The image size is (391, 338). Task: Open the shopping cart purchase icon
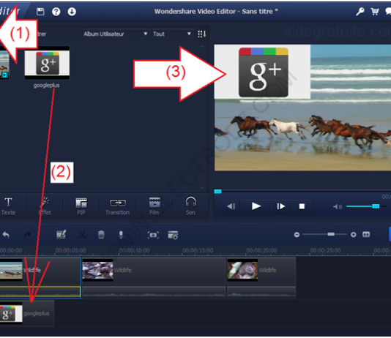375,12
